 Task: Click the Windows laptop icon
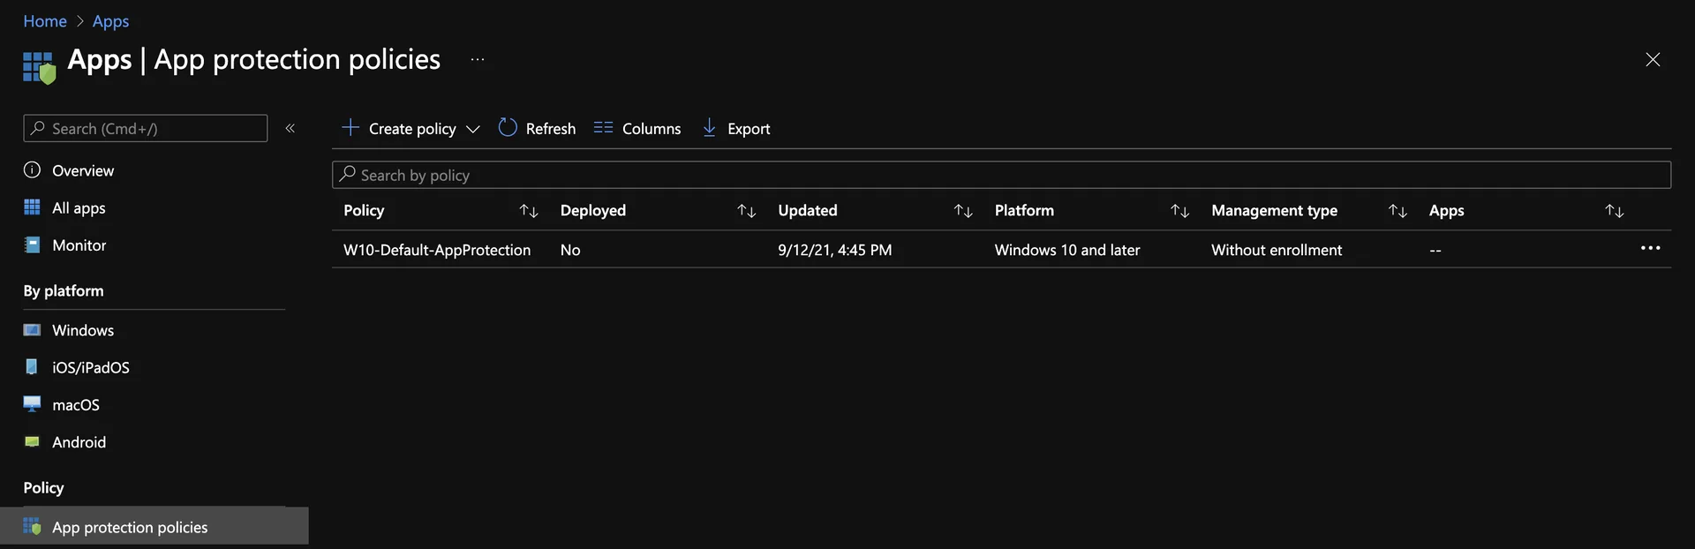tap(32, 330)
